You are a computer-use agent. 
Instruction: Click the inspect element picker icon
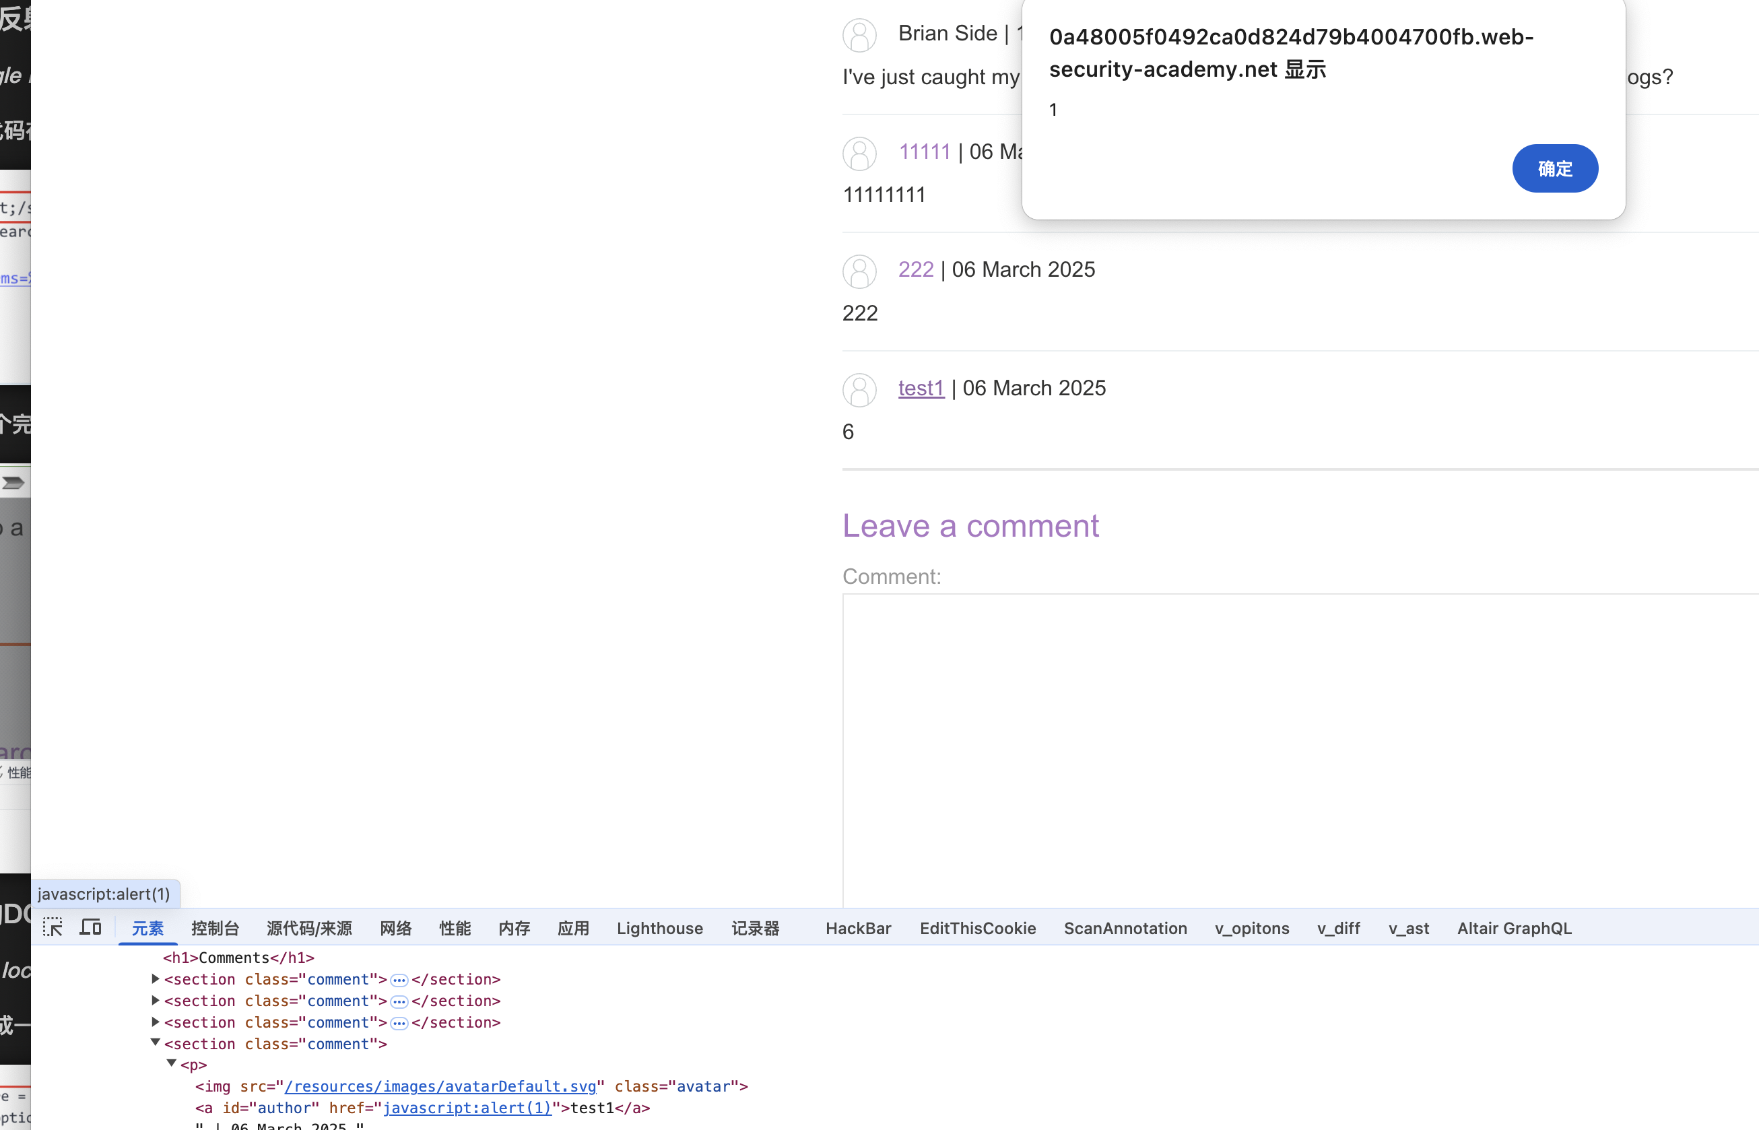pyautogui.click(x=52, y=927)
